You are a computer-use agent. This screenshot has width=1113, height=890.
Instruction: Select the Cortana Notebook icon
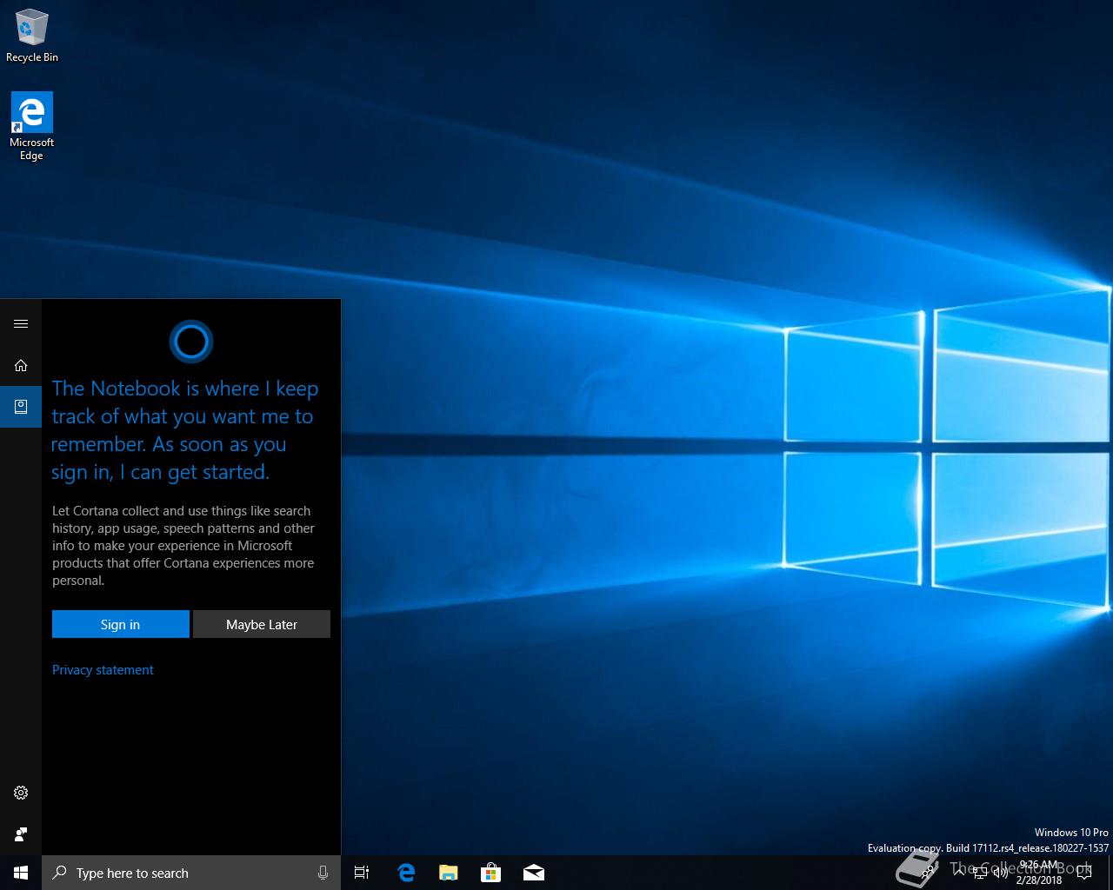pyautogui.click(x=21, y=407)
